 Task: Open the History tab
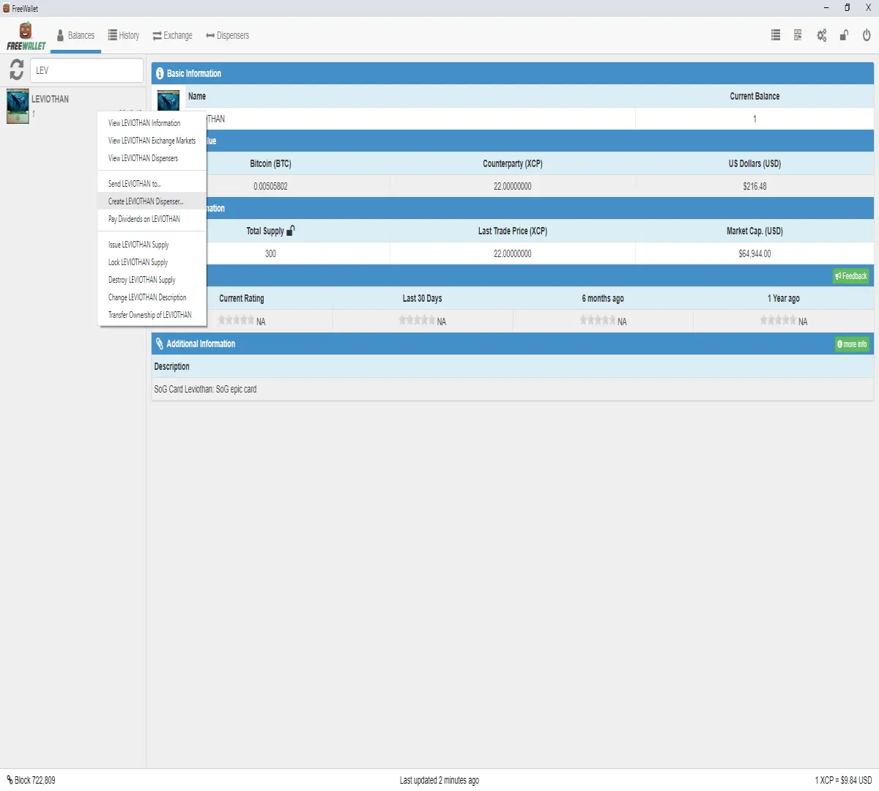[x=124, y=35]
